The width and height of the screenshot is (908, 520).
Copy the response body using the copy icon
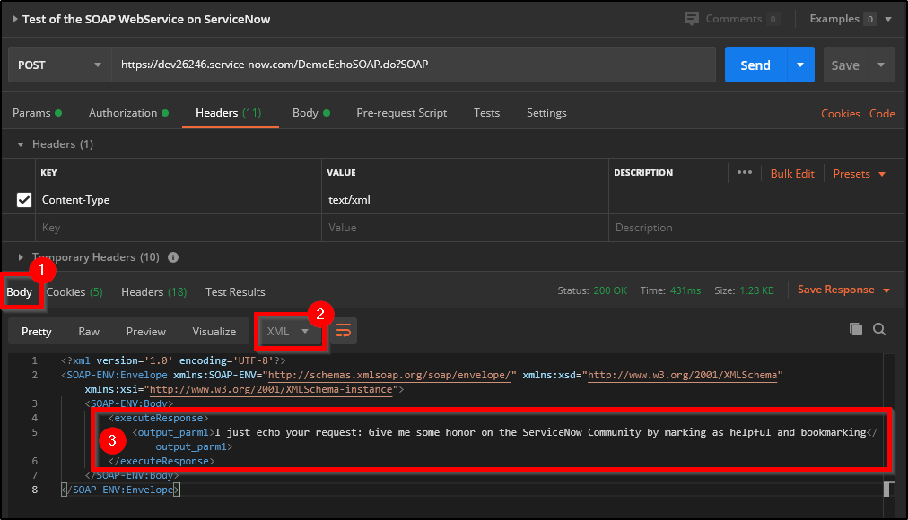coord(856,329)
